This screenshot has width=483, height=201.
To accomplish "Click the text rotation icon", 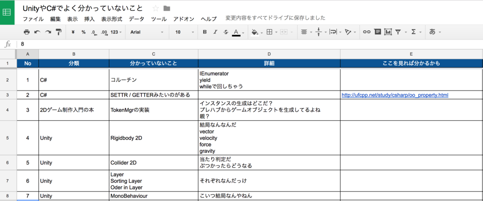I will point(348,32).
